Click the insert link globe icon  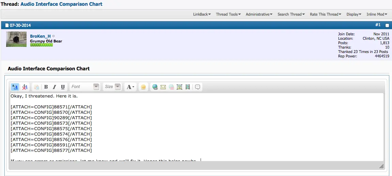pos(155,87)
